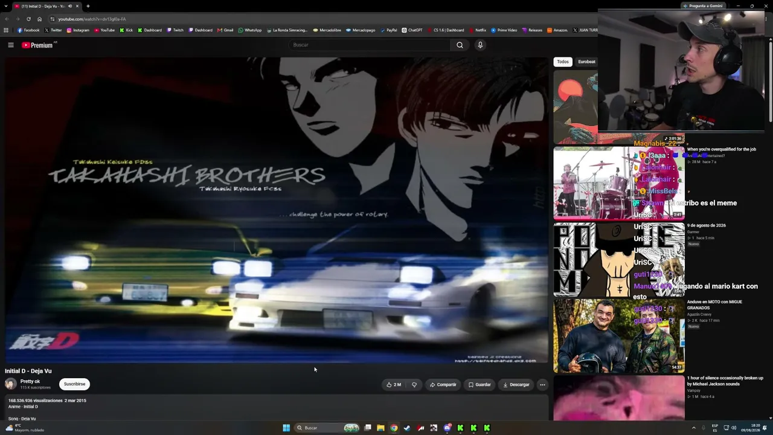Reload the page in Chrome
The height and width of the screenshot is (435, 773).
28,19
